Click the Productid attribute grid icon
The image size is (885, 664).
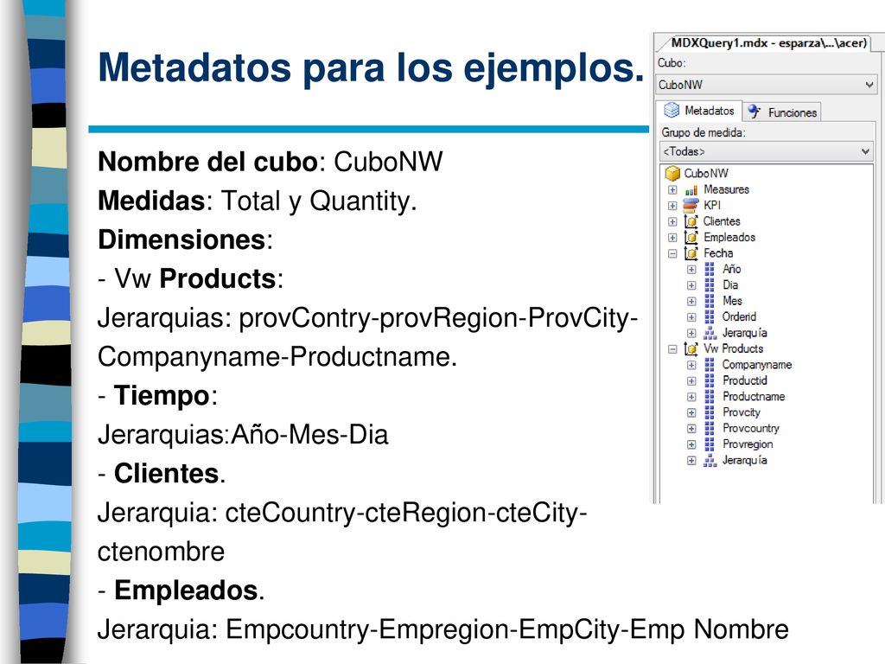pos(710,381)
